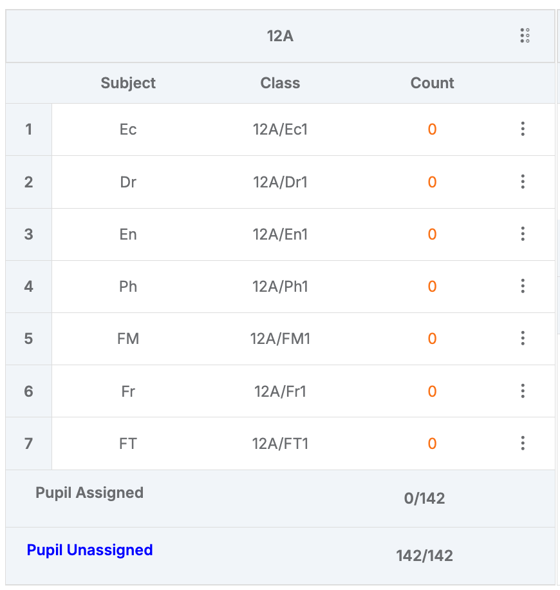Screen dimensions: 560x590
Task: Click row number 7 cell
Action: tap(28, 444)
